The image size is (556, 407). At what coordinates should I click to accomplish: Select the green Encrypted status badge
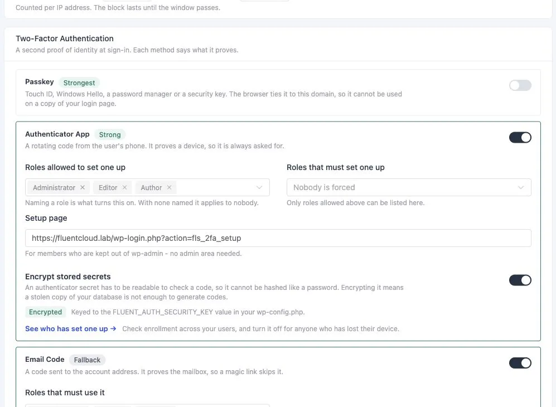(45, 312)
